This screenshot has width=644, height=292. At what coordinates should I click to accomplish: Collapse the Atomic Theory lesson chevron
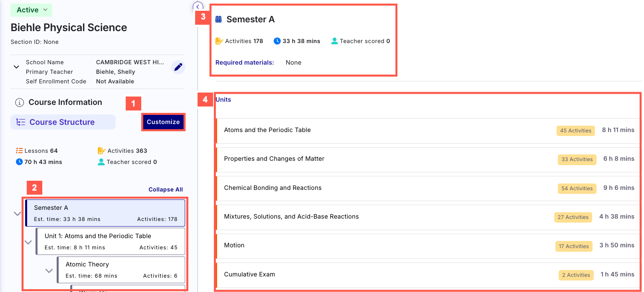point(49,270)
